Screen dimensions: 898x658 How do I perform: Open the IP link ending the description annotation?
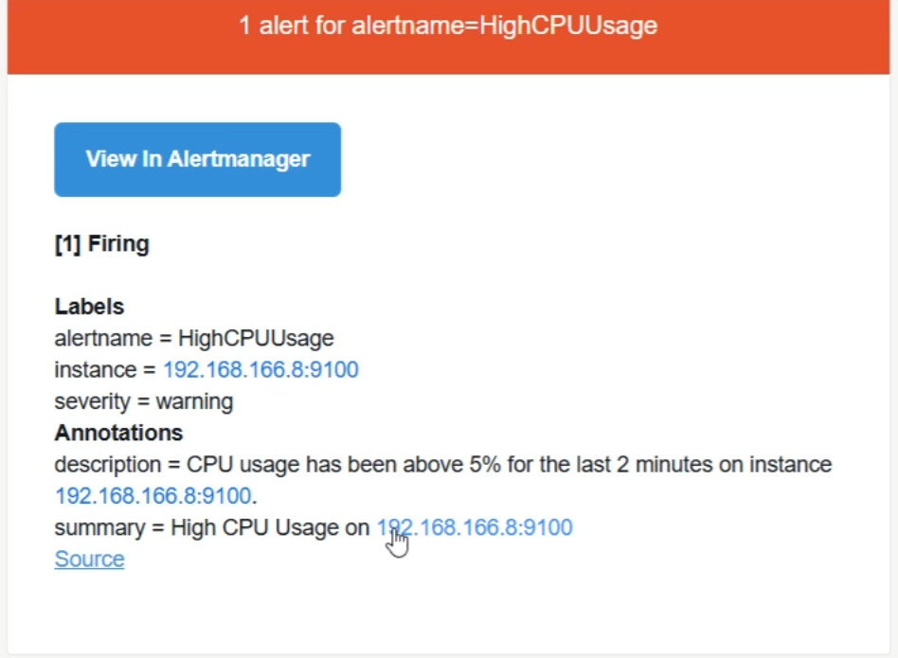coord(153,495)
